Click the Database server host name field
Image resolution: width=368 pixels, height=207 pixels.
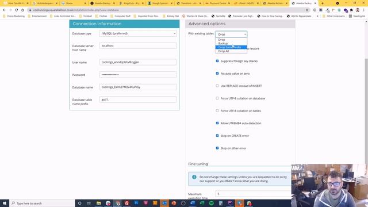click(x=138, y=46)
